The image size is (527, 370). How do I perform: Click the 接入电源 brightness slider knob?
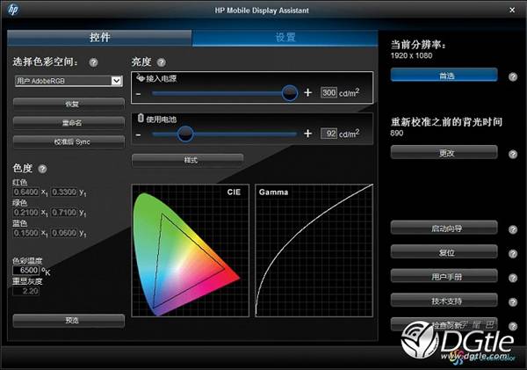click(x=289, y=93)
